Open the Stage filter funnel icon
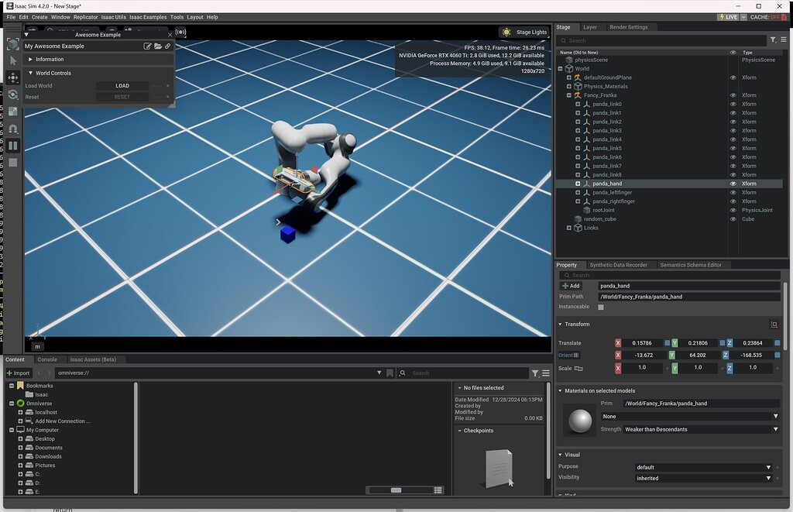Image resolution: width=793 pixels, height=512 pixels. click(x=772, y=40)
